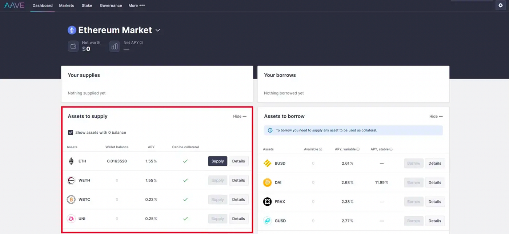This screenshot has height=234, width=509.
Task: Open Details for ETH supply
Action: 239,161
